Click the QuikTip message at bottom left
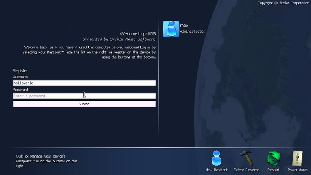The image size is (311, 175). coord(46,161)
